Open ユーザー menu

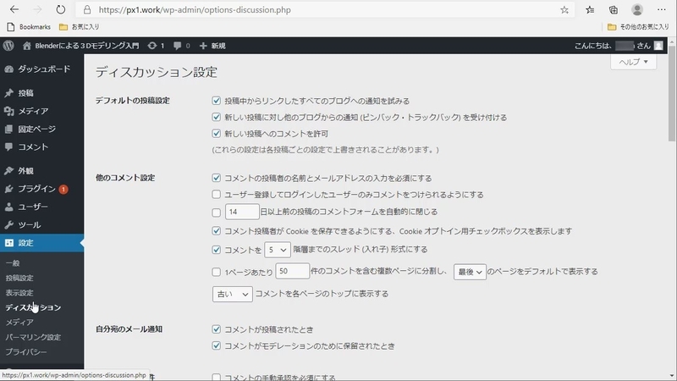41,207
